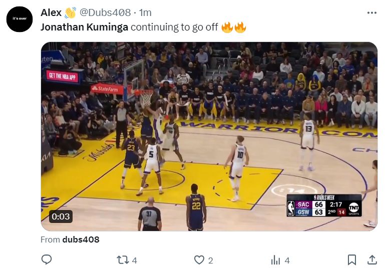Screen dimensions: 388x271
Task: Open the 1m timestamp permalink
Action: [145, 12]
